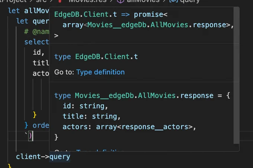Image resolution: width=253 pixels, height=168 pixels.
Task: Click the highlighted closing parenthesis after backtick
Action: point(31,136)
